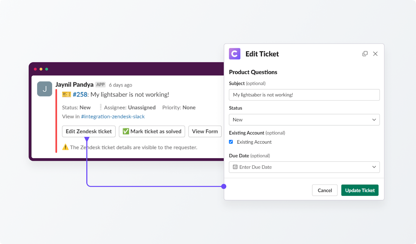This screenshot has height=244, width=416.
Task: Open the Status dropdown showing New
Action: coord(304,120)
